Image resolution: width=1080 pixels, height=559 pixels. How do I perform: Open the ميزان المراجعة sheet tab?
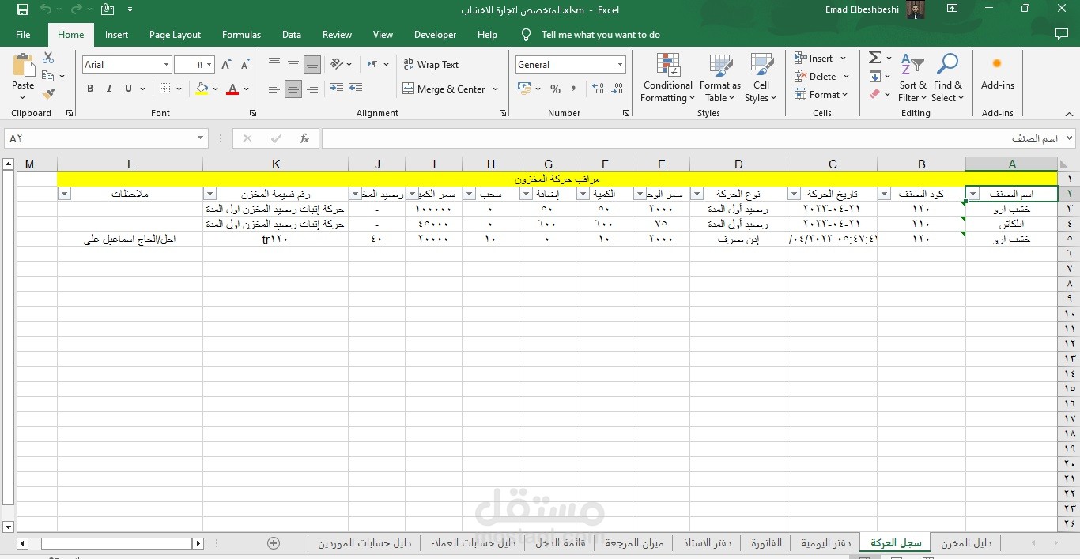634,543
